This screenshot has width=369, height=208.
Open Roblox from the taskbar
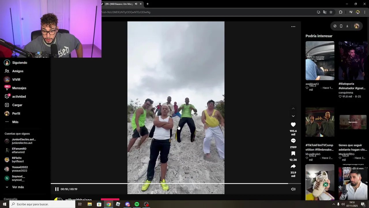[118, 204]
